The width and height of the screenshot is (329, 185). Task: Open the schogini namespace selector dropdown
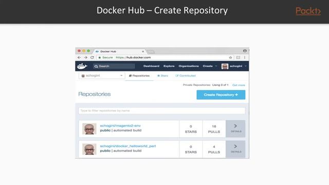(102, 76)
